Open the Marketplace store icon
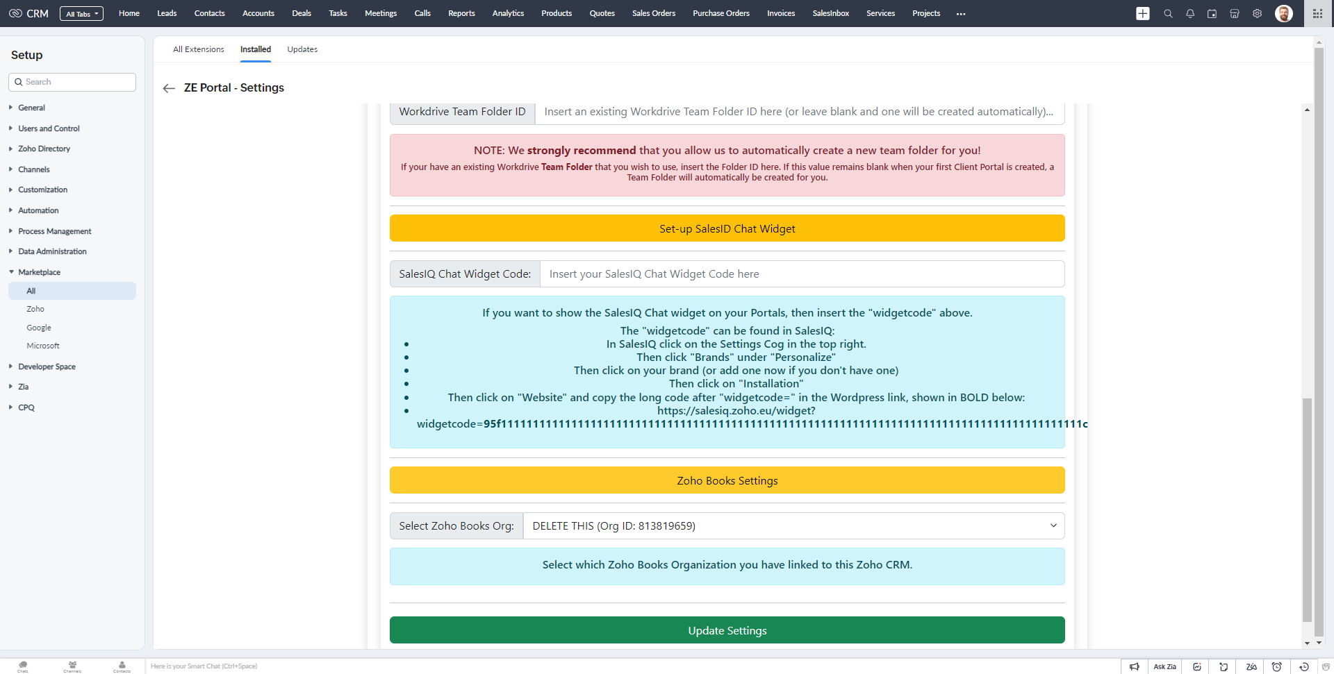Screen dimensions: 1334x674 1235,13
